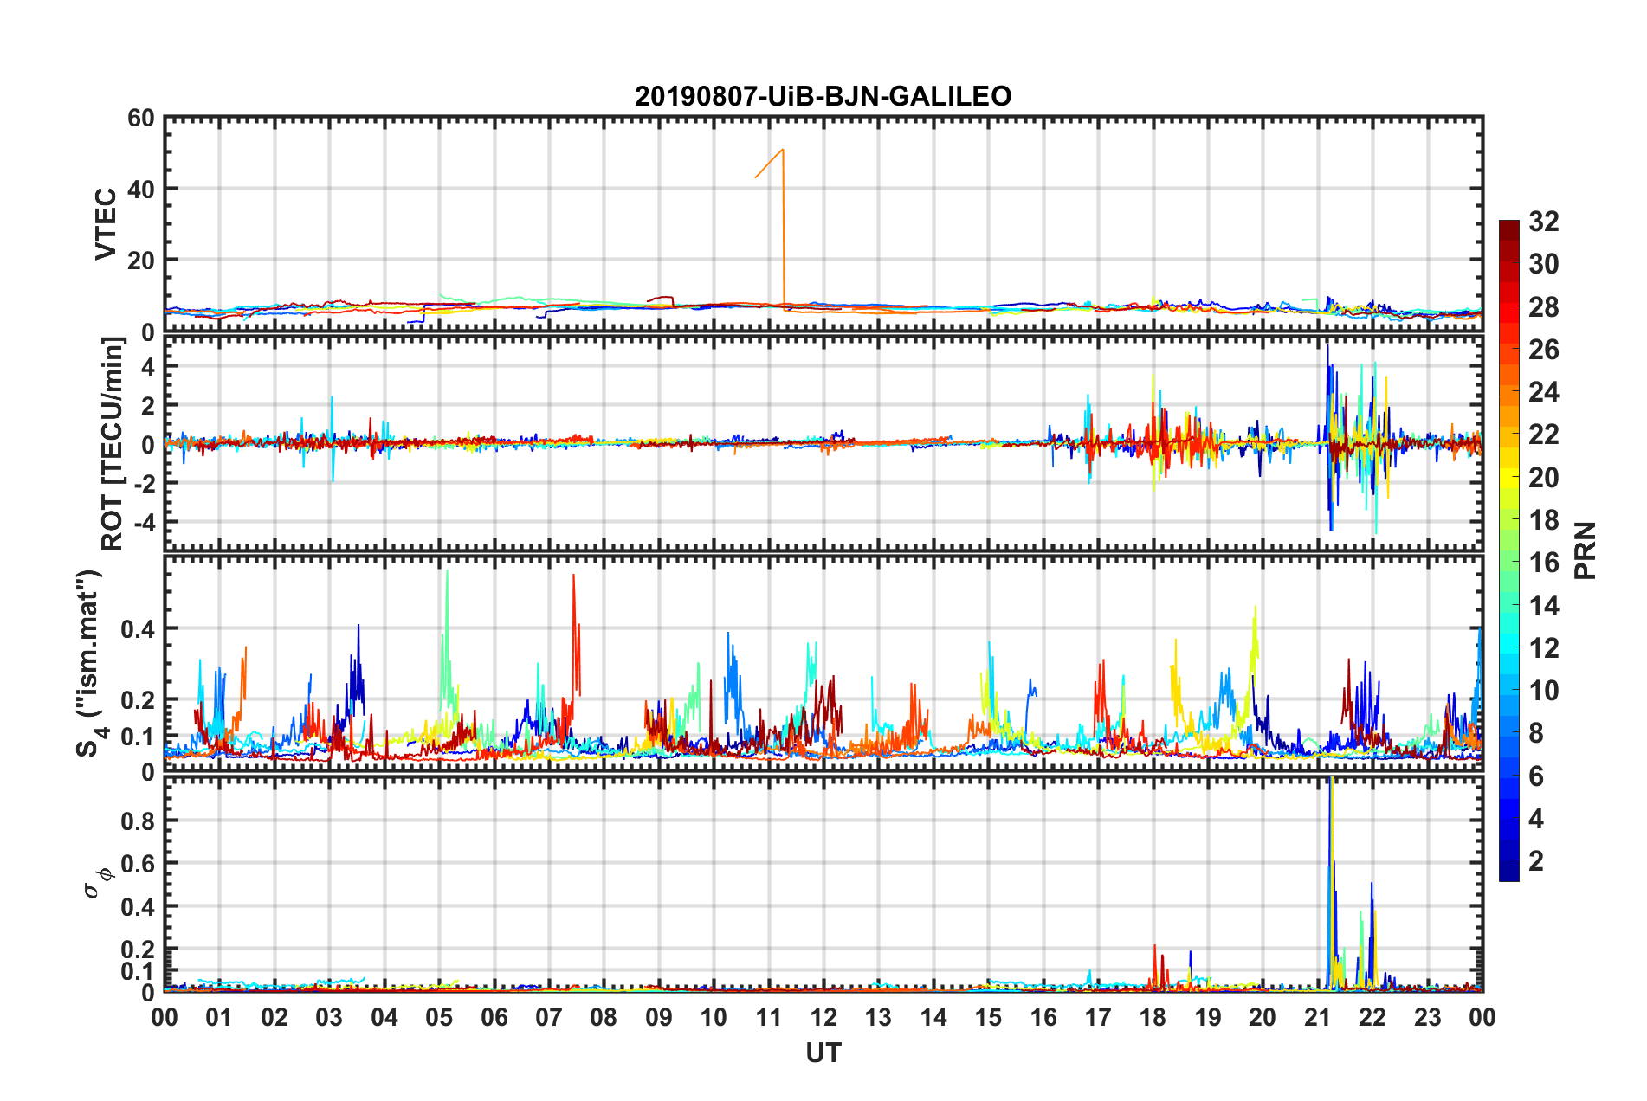This screenshot has width=1647, height=1101.
Task: Click the colorbar tick label 32
Action: (1543, 222)
